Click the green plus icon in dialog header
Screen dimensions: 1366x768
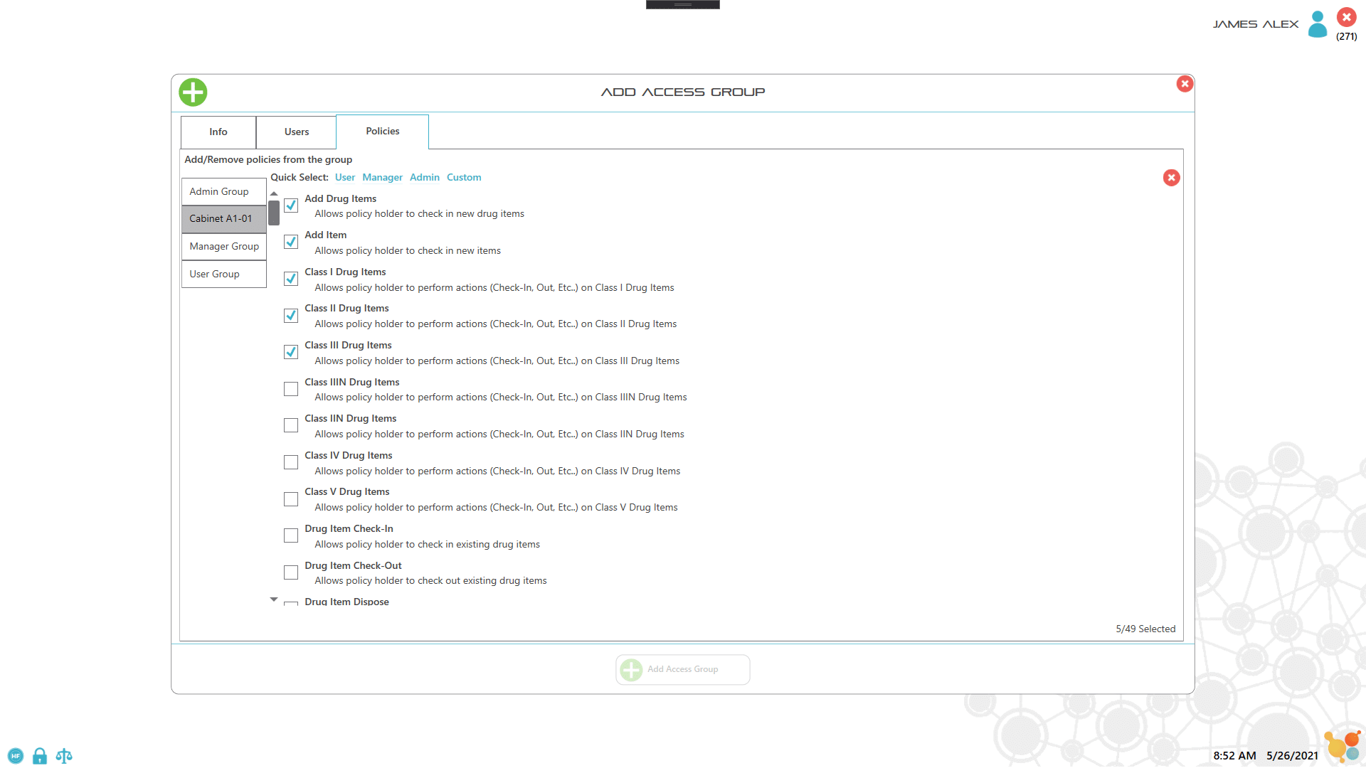[193, 92]
